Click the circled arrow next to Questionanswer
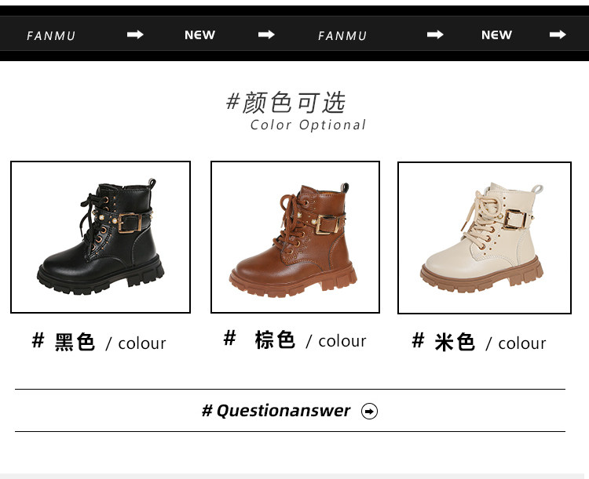Screen dimensions: 589x479 click(x=369, y=411)
